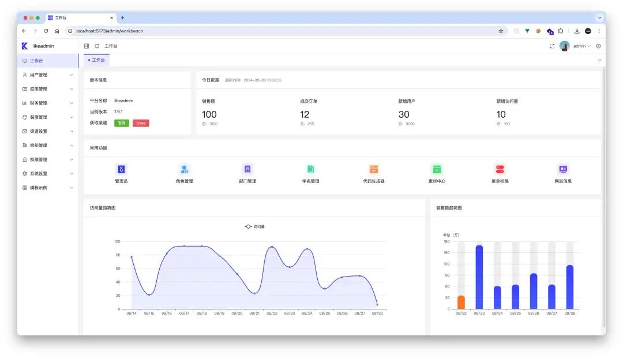Expand the 系统设置 sidebar menu

point(47,174)
